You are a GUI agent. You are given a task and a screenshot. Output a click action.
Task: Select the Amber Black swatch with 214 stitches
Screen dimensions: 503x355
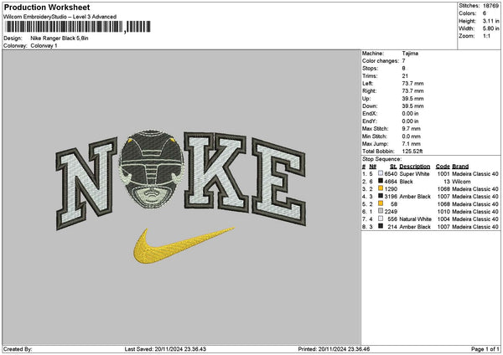[x=381, y=226]
